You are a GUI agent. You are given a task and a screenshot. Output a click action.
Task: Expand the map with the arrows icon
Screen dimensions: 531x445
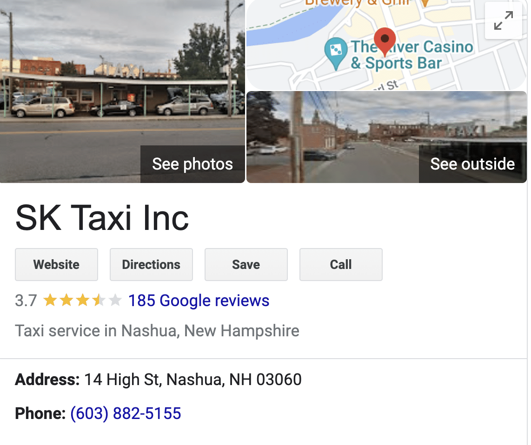point(503,20)
